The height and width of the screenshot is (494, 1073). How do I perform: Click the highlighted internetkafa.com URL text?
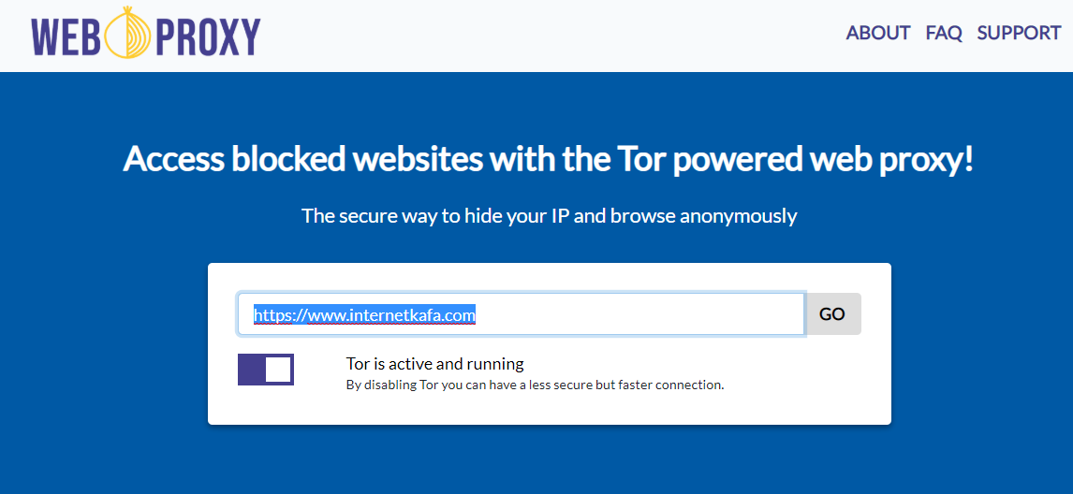pos(364,314)
